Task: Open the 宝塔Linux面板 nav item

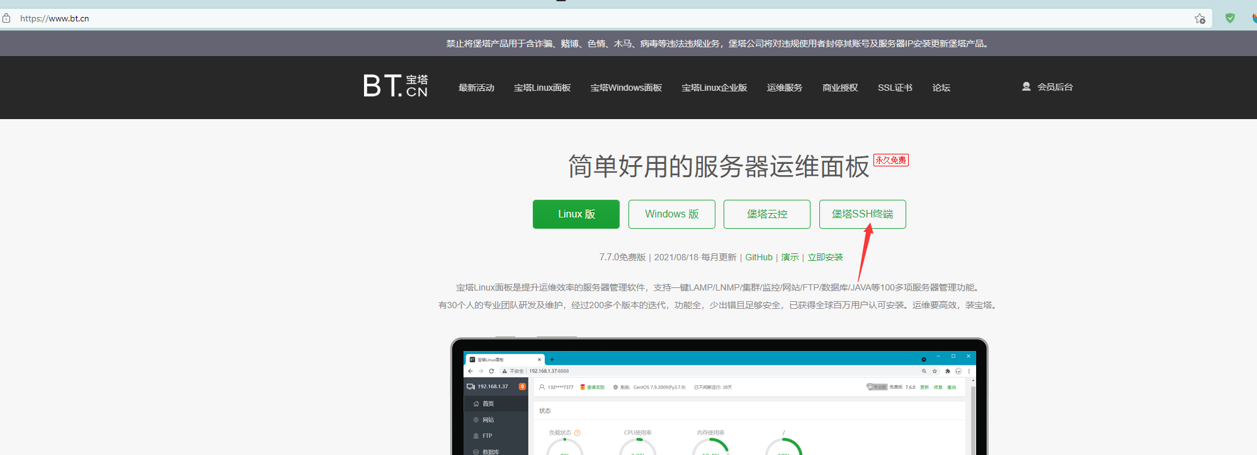Action: 542,88
